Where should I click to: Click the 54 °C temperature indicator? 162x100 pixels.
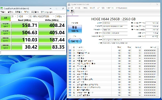point(75,41)
